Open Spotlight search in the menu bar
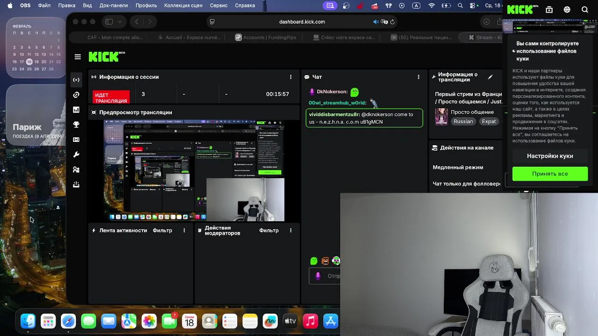The height and width of the screenshot is (336, 598). pyautogui.click(x=460, y=6)
